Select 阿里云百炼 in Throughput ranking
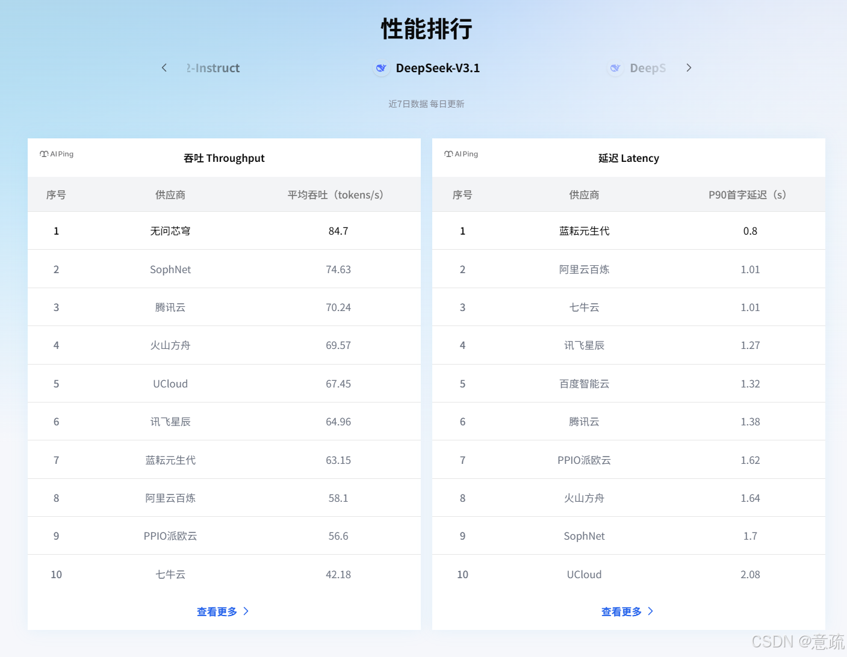The height and width of the screenshot is (657, 847). coord(170,498)
